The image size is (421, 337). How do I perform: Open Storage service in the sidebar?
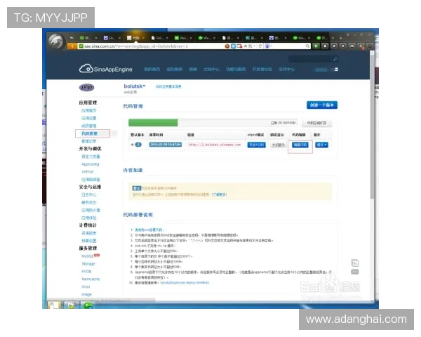(88, 264)
